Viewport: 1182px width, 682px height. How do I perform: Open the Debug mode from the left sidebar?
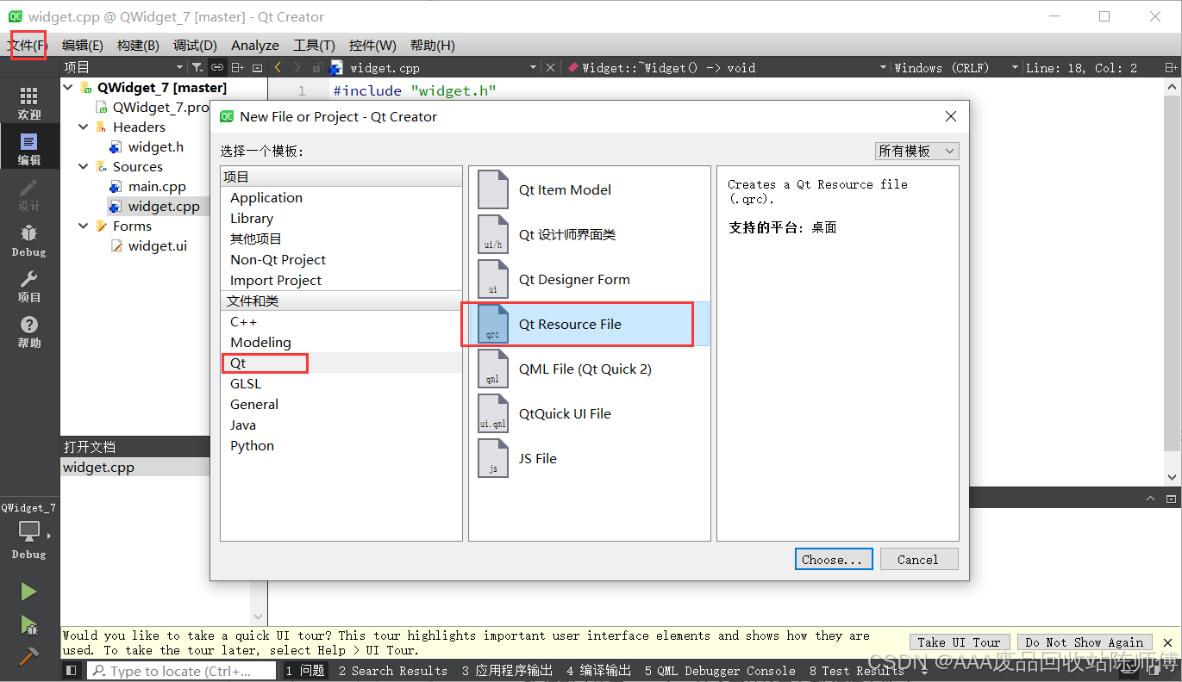(29, 240)
